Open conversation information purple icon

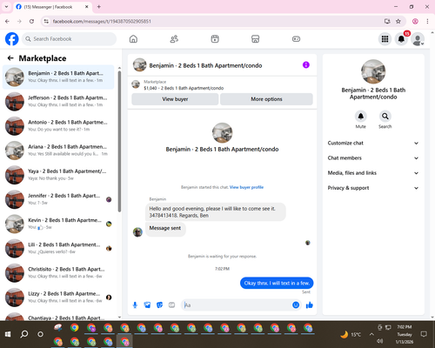point(306,65)
